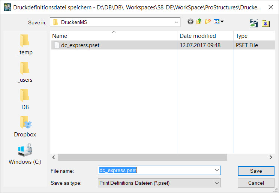Viewport: 279px width, 193px height.
Task: Open the Save as type dropdown
Action: pyautogui.click(x=217, y=183)
